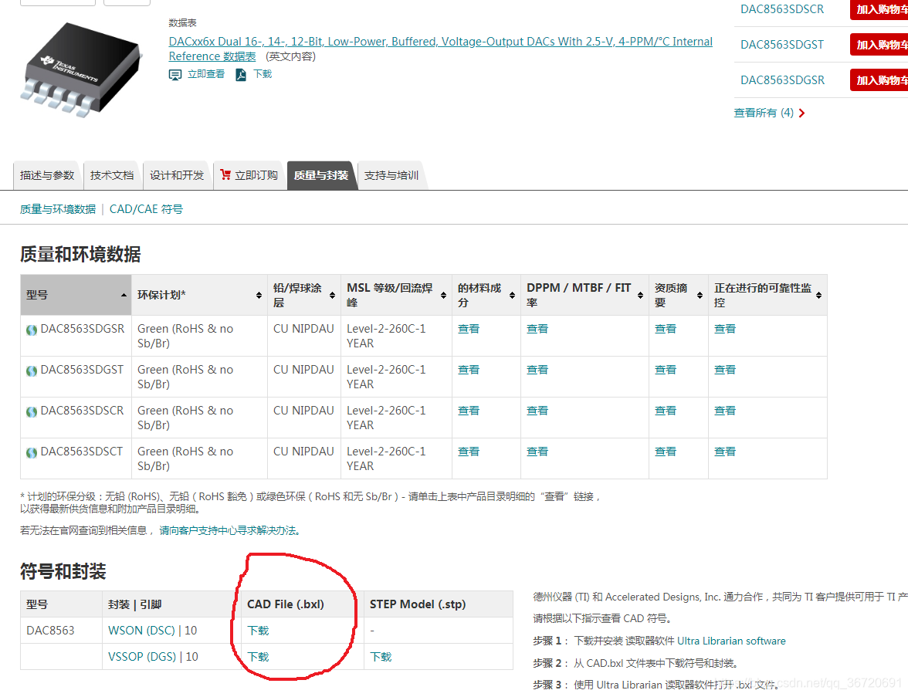This screenshot has width=908, height=697.
Task: Select the 'DAC8563SDSCT' table cell
Action: click(x=76, y=458)
